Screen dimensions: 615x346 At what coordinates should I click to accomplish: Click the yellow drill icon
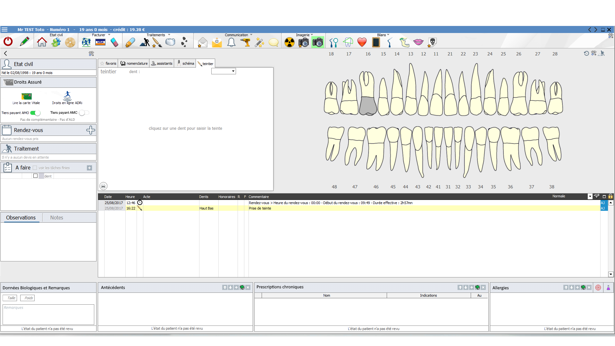[x=246, y=42]
